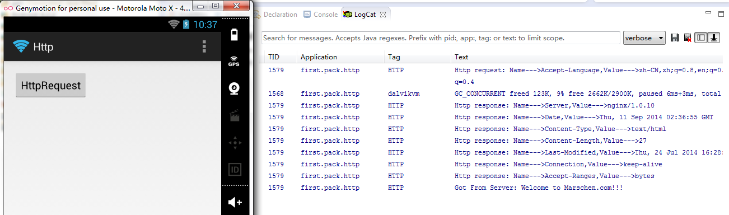This screenshot has height=215, width=729.
Task: Open Genymotion device ID widget
Action: (x=235, y=170)
